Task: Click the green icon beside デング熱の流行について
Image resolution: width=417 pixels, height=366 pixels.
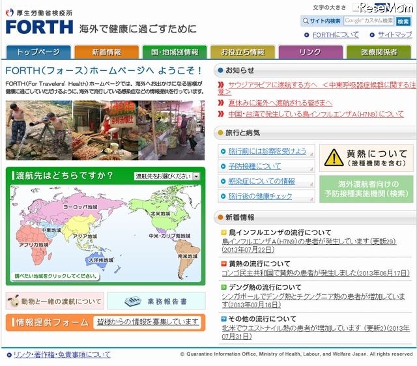Action: click(224, 287)
